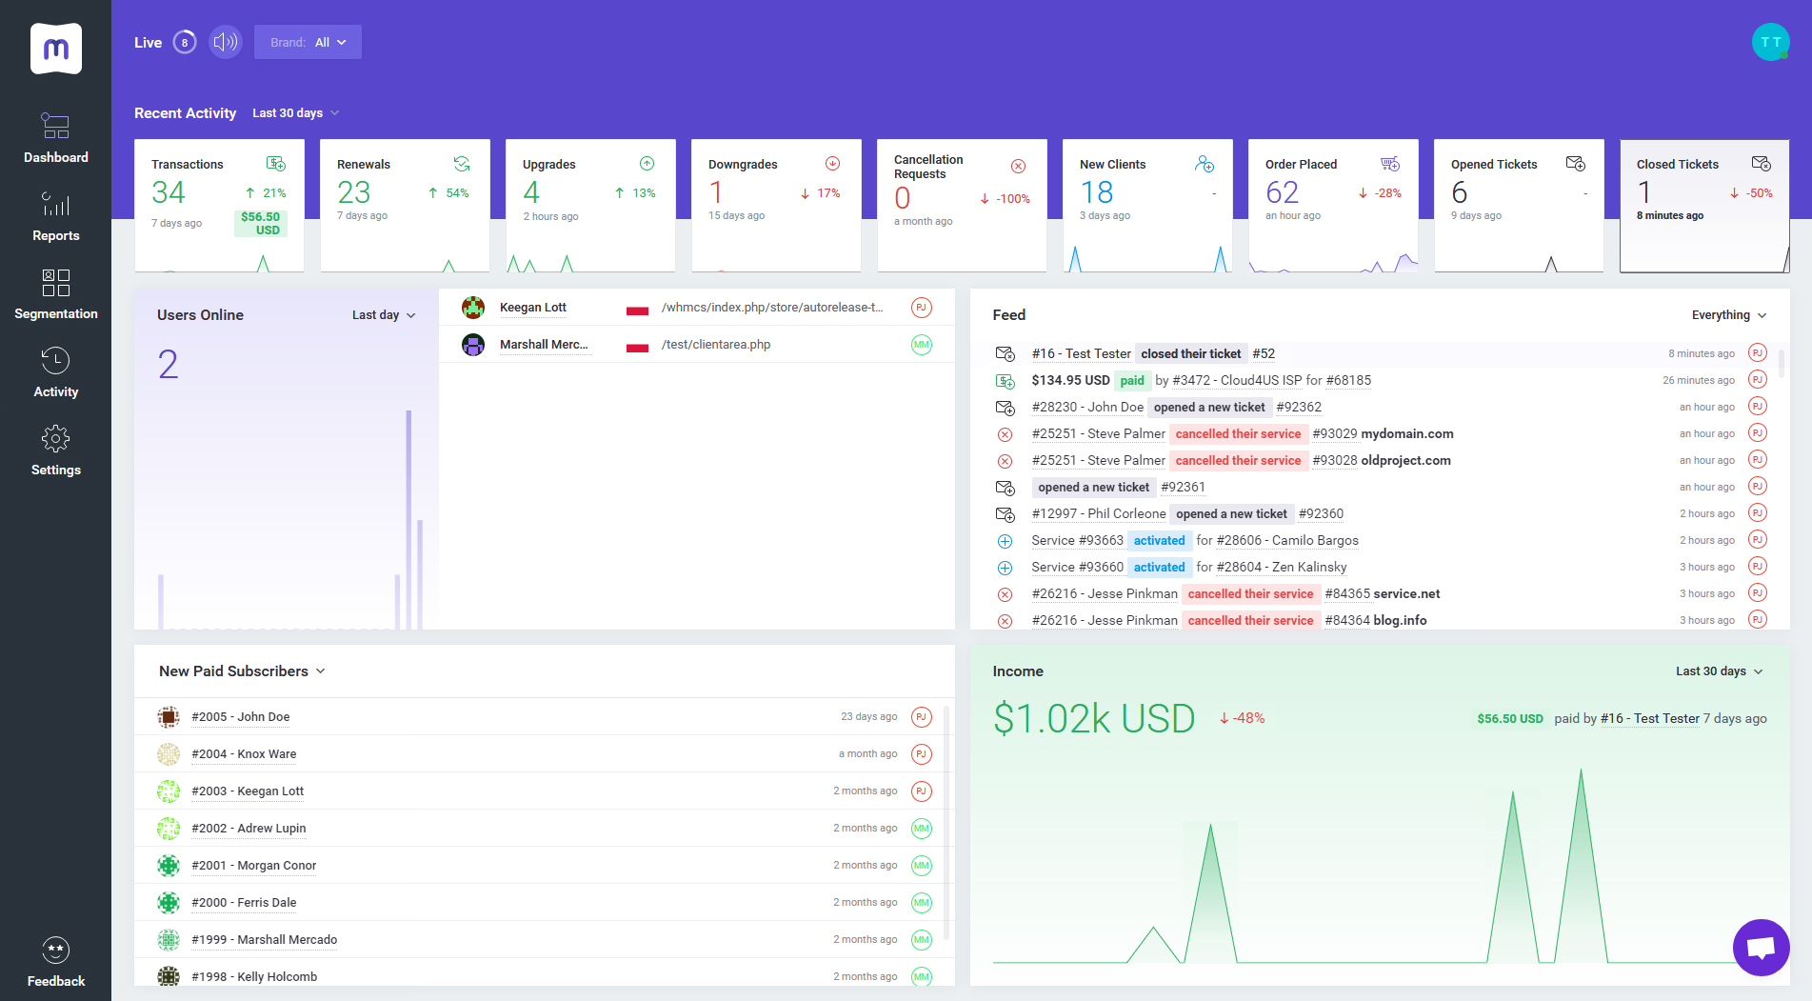Open subscriber #2004 - Knox Ware
This screenshot has height=1001, width=1812.
tap(244, 754)
